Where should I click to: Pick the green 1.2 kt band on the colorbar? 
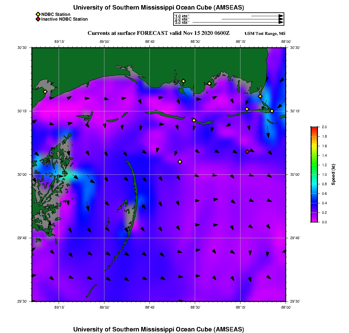coord(314,165)
